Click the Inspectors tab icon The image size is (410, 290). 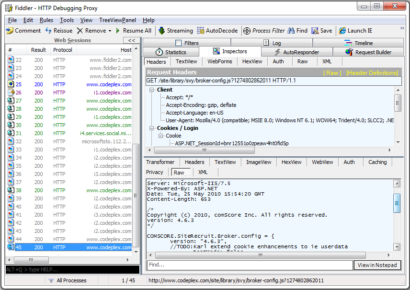(216, 51)
